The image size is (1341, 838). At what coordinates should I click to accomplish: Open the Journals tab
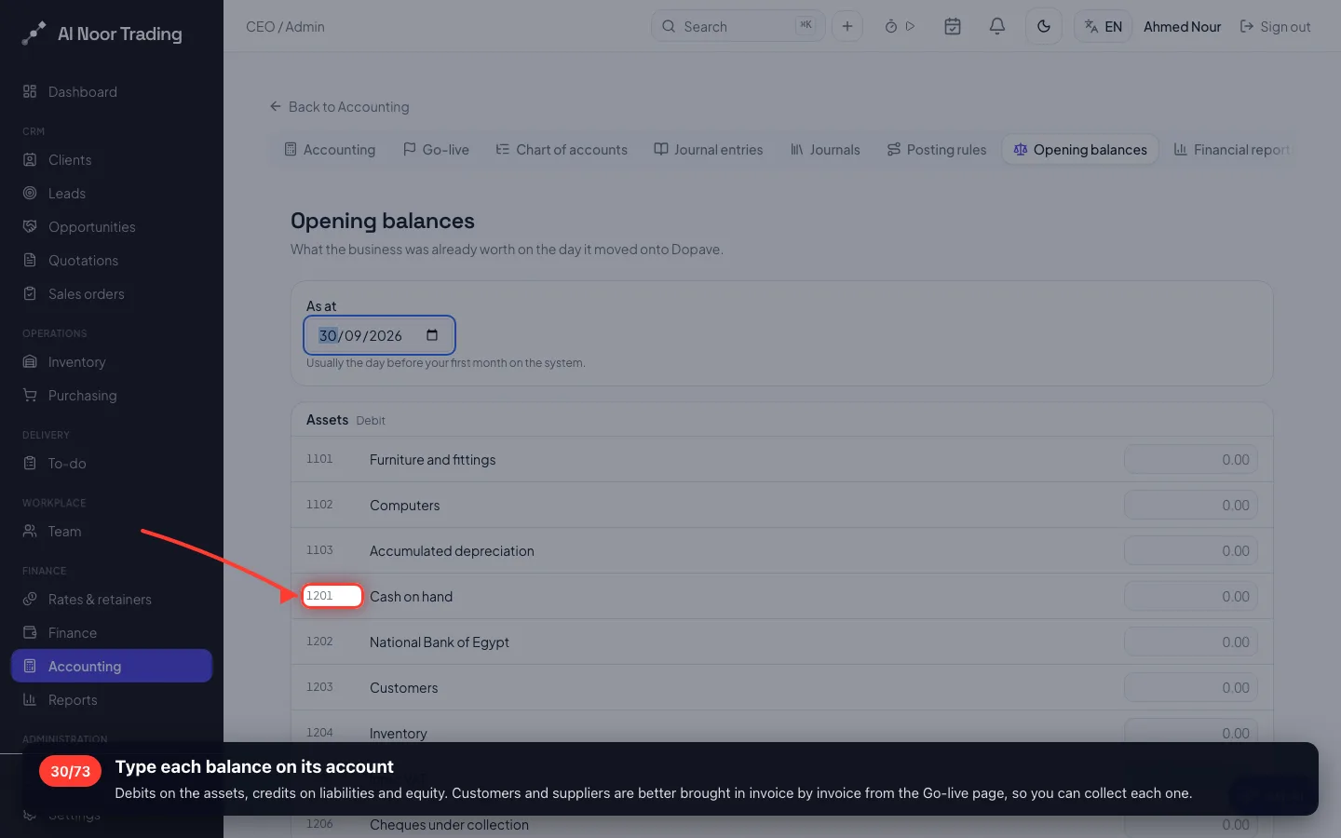(x=825, y=149)
